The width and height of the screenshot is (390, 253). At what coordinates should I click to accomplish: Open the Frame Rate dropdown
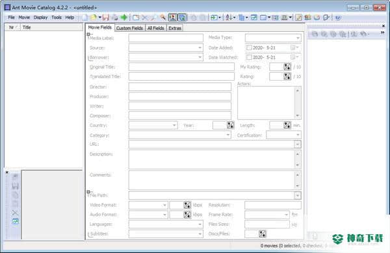click(x=286, y=215)
